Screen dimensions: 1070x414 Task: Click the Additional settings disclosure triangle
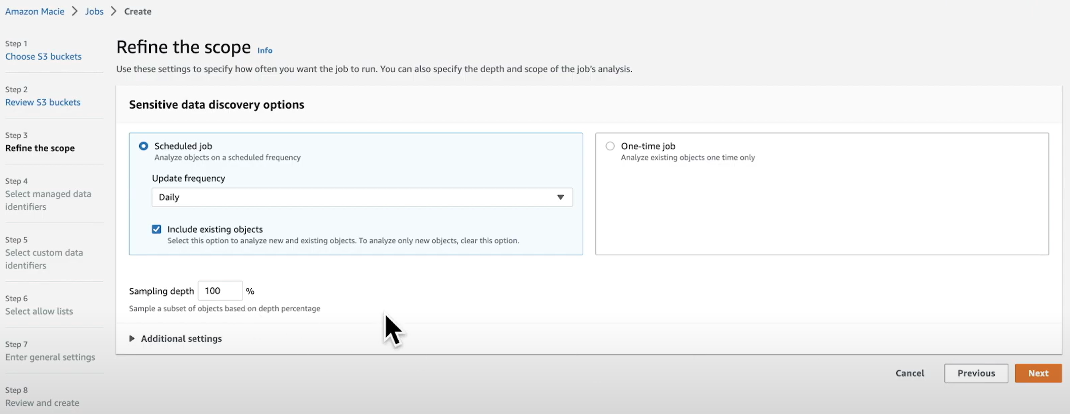[132, 339]
